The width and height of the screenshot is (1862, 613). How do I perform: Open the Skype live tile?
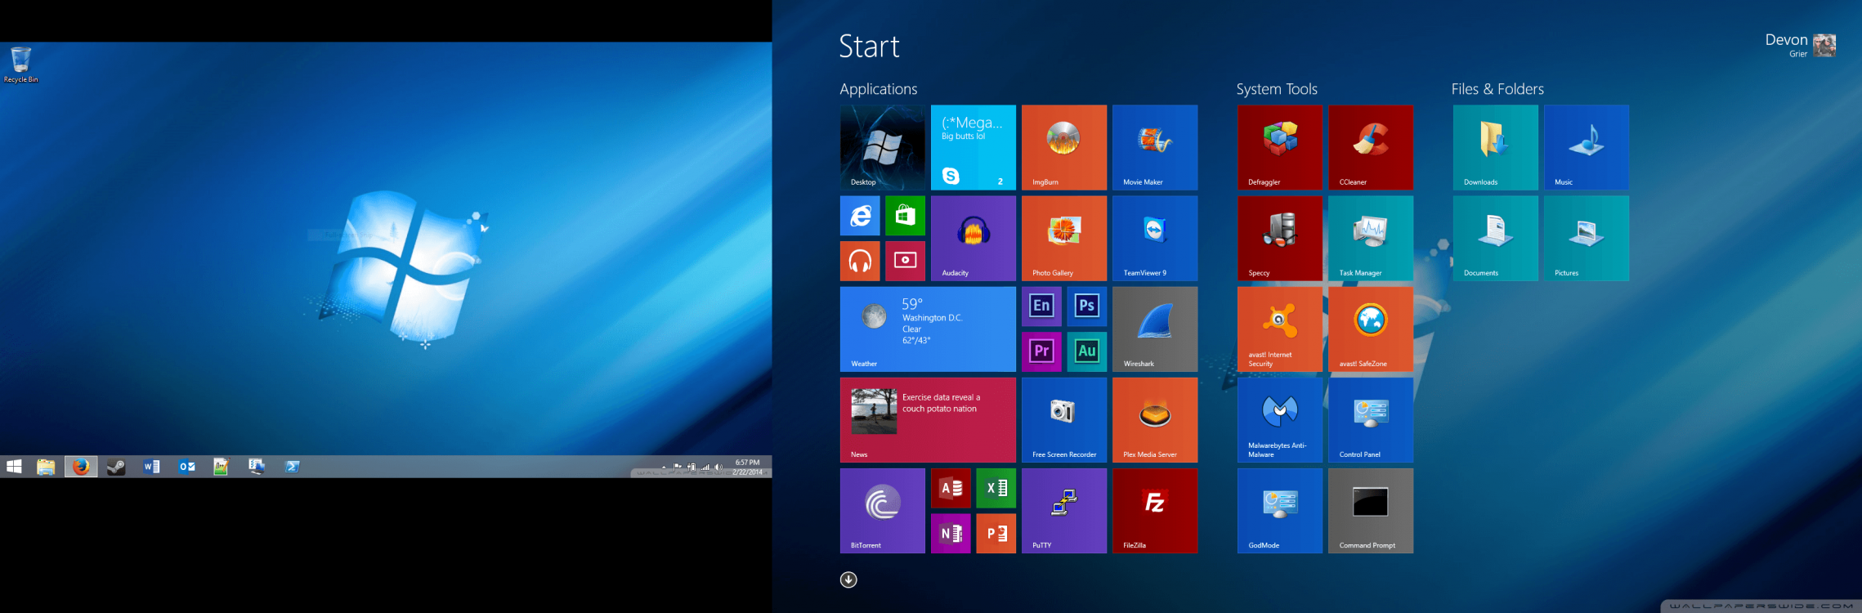pos(974,148)
